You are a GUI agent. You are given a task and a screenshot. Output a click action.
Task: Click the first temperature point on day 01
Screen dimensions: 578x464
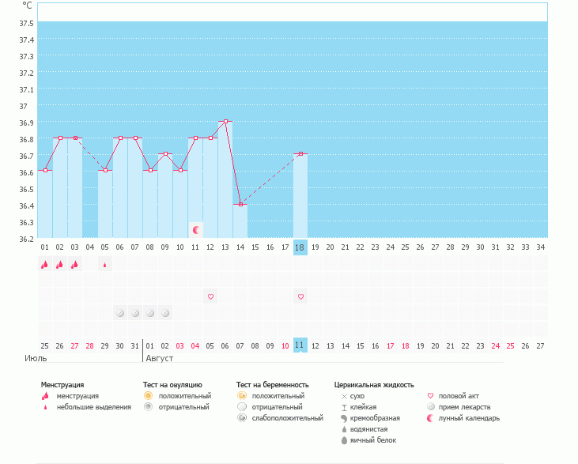[x=45, y=171]
